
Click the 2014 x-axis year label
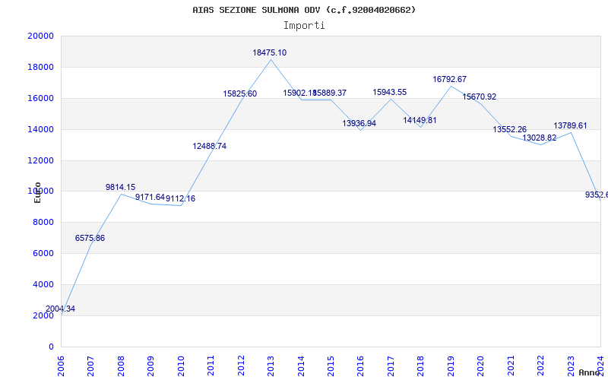click(301, 366)
